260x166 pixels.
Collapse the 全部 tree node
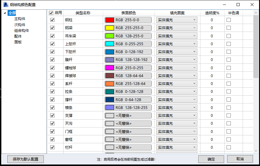point(5,13)
